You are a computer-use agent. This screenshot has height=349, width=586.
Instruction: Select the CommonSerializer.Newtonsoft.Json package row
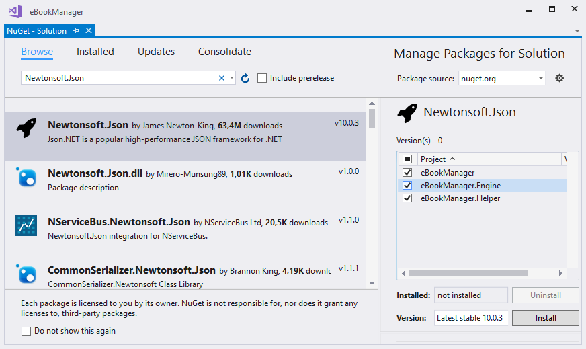185,274
